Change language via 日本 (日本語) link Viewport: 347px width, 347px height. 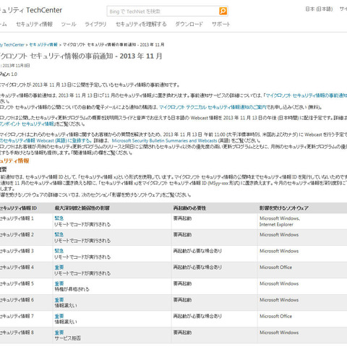click(319, 9)
